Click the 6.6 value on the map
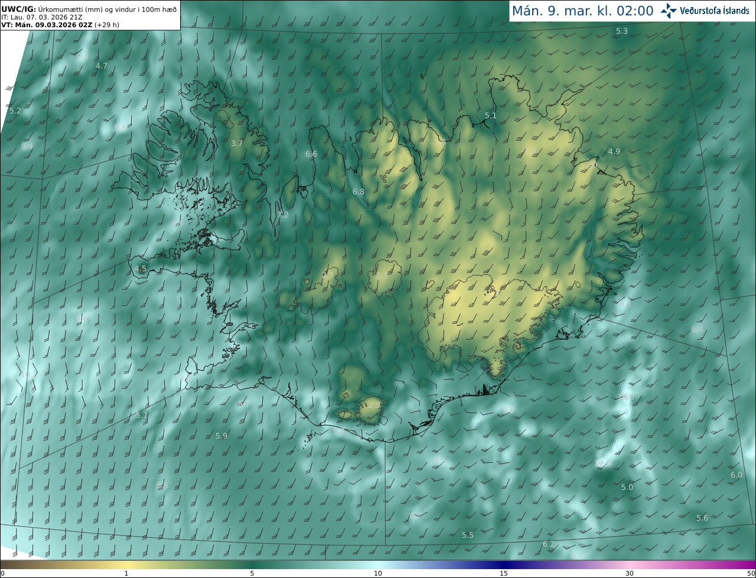The height and width of the screenshot is (578, 756). click(311, 154)
